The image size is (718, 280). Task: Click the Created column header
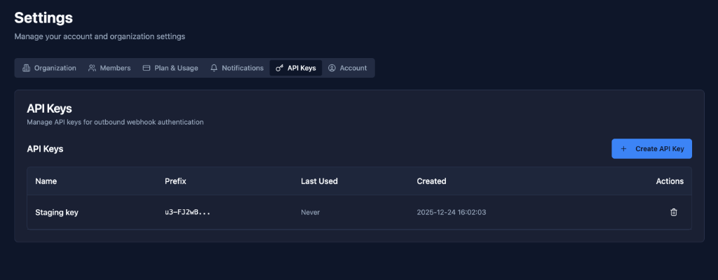pos(431,181)
